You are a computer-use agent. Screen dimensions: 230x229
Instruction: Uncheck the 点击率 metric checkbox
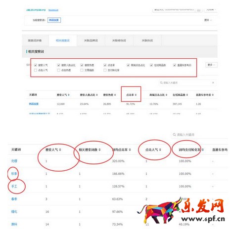click(x=105, y=65)
